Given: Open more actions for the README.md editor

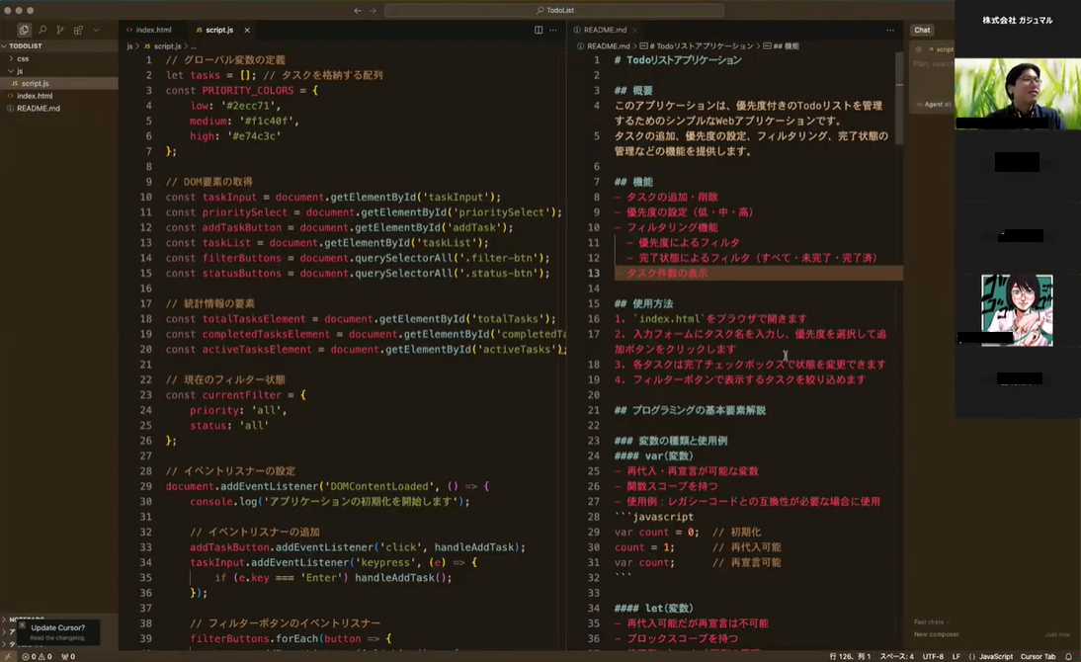Looking at the screenshot, I should pyautogui.click(x=890, y=30).
